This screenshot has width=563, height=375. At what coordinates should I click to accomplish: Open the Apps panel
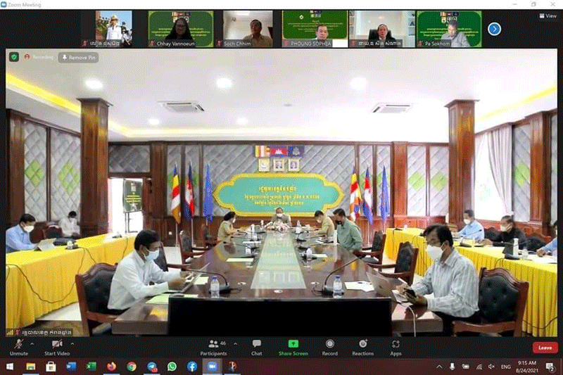(x=396, y=343)
